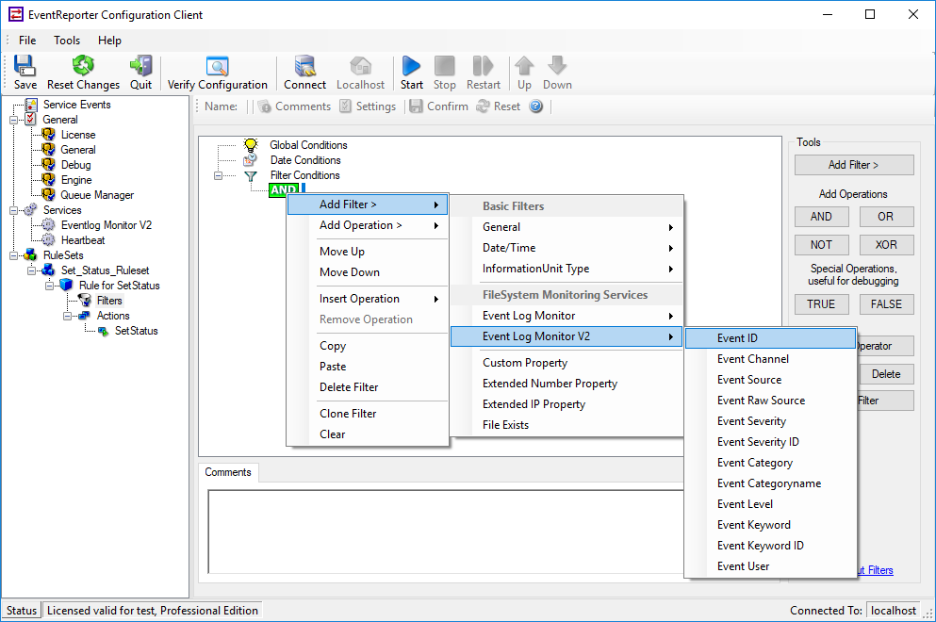Select Event User from the submenu
The height and width of the screenshot is (622, 936).
pos(771,565)
